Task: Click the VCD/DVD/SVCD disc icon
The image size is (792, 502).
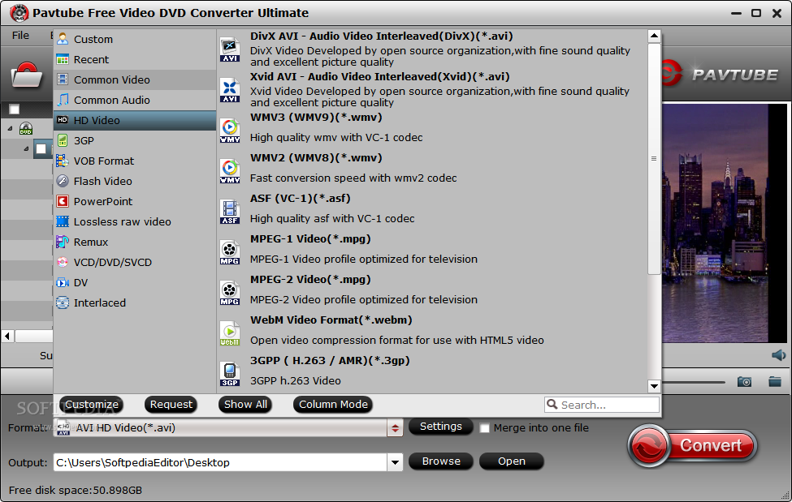Action: point(63,262)
